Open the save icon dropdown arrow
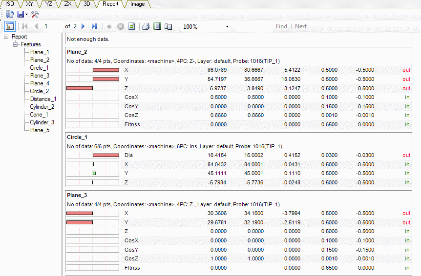421x276 pixels. point(26,15)
